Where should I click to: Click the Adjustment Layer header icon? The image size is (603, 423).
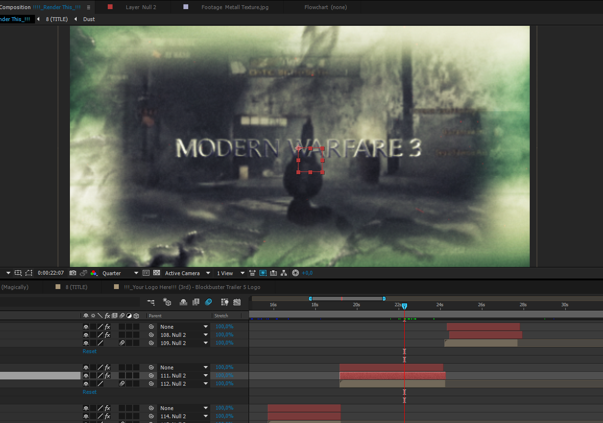[129, 316]
